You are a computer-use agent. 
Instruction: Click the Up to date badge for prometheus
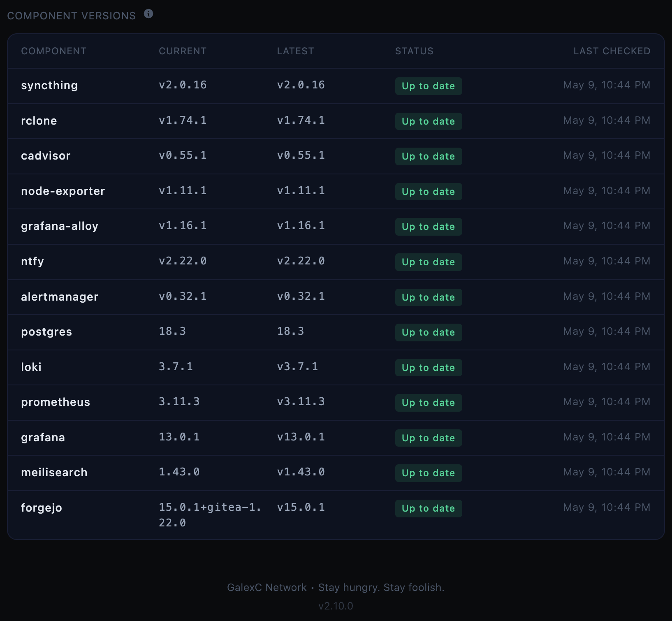click(x=429, y=403)
